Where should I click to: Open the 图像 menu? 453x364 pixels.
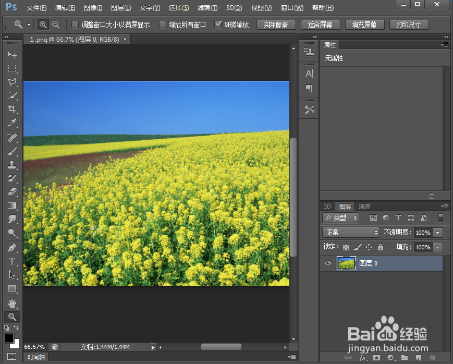93,8
